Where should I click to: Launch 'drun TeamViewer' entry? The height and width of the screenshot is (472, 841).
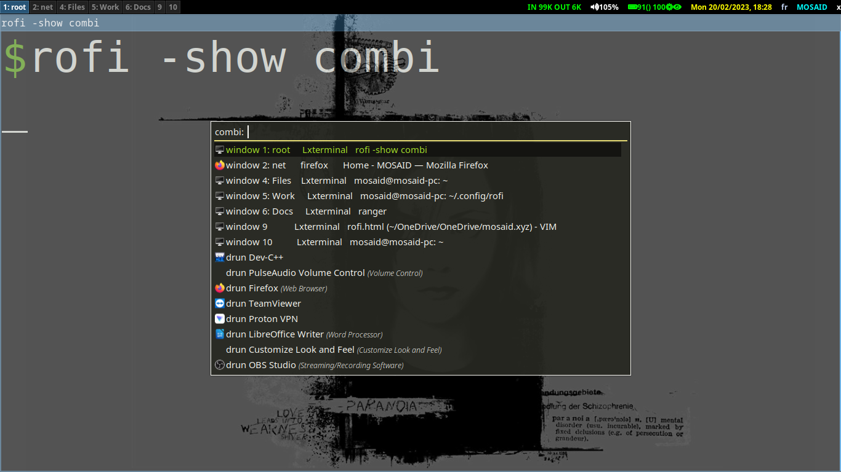(417, 304)
